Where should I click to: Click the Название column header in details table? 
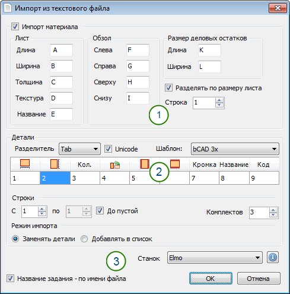point(234,165)
